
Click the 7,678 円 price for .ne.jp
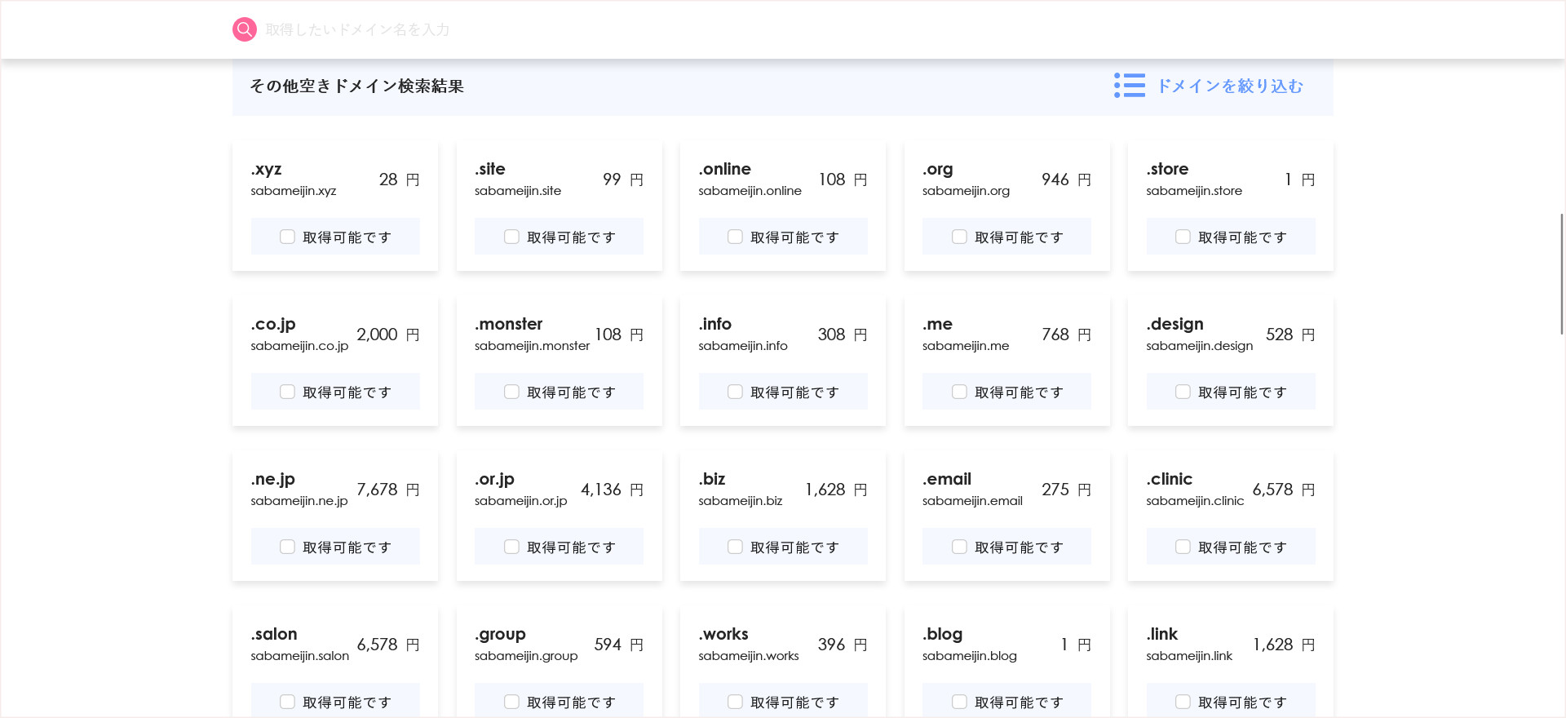pyautogui.click(x=388, y=490)
